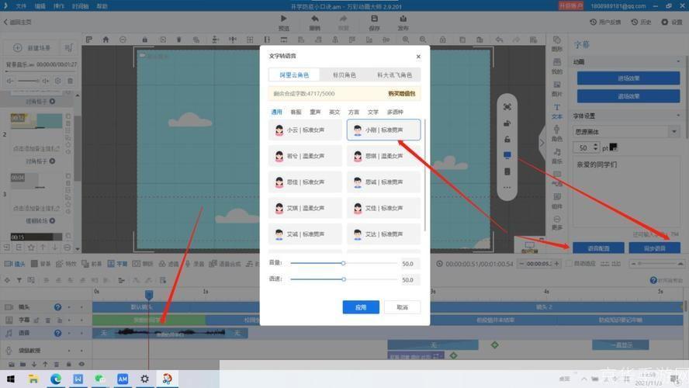Collapse the 字体设置 section
The height and width of the screenshot is (388, 689).
click(x=678, y=116)
